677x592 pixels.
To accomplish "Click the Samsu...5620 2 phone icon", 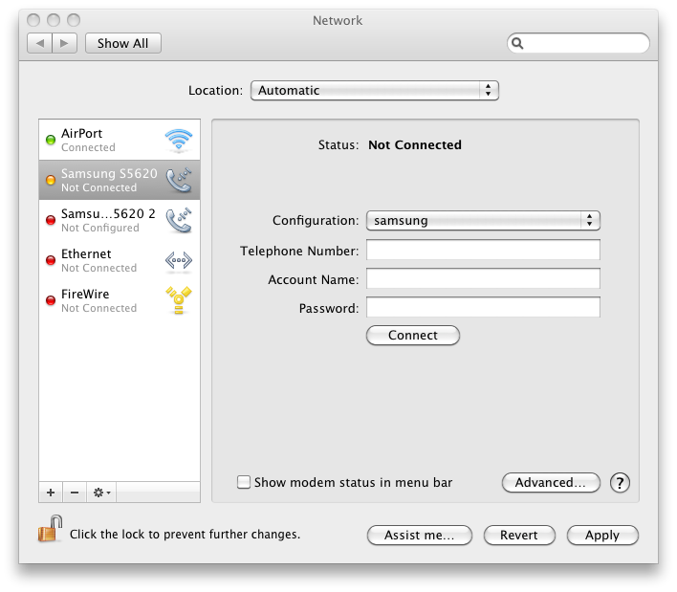I will (x=179, y=220).
